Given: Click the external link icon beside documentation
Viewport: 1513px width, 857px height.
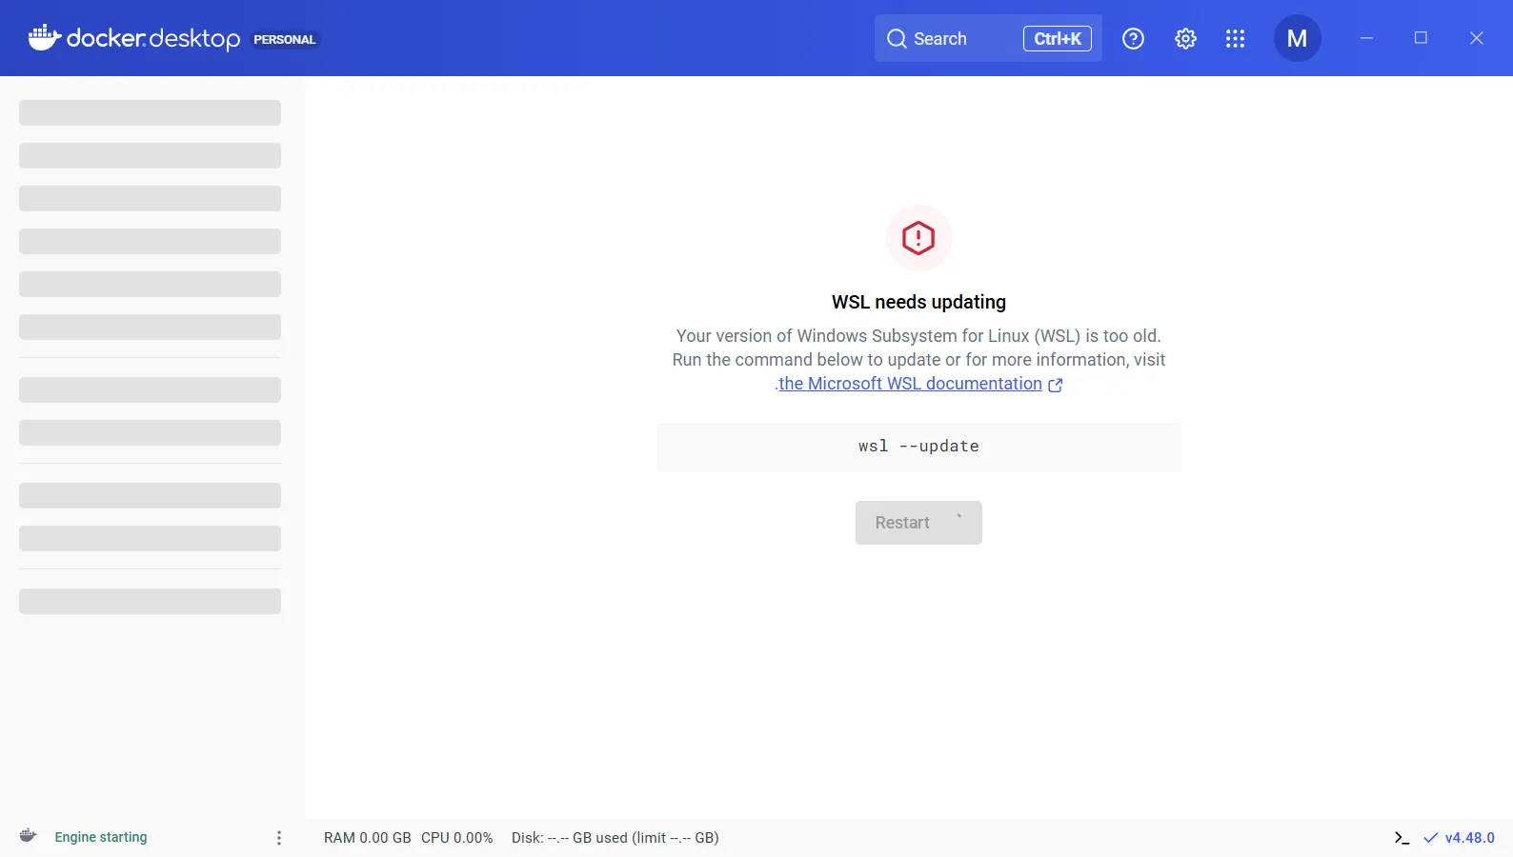Looking at the screenshot, I should (x=1055, y=385).
